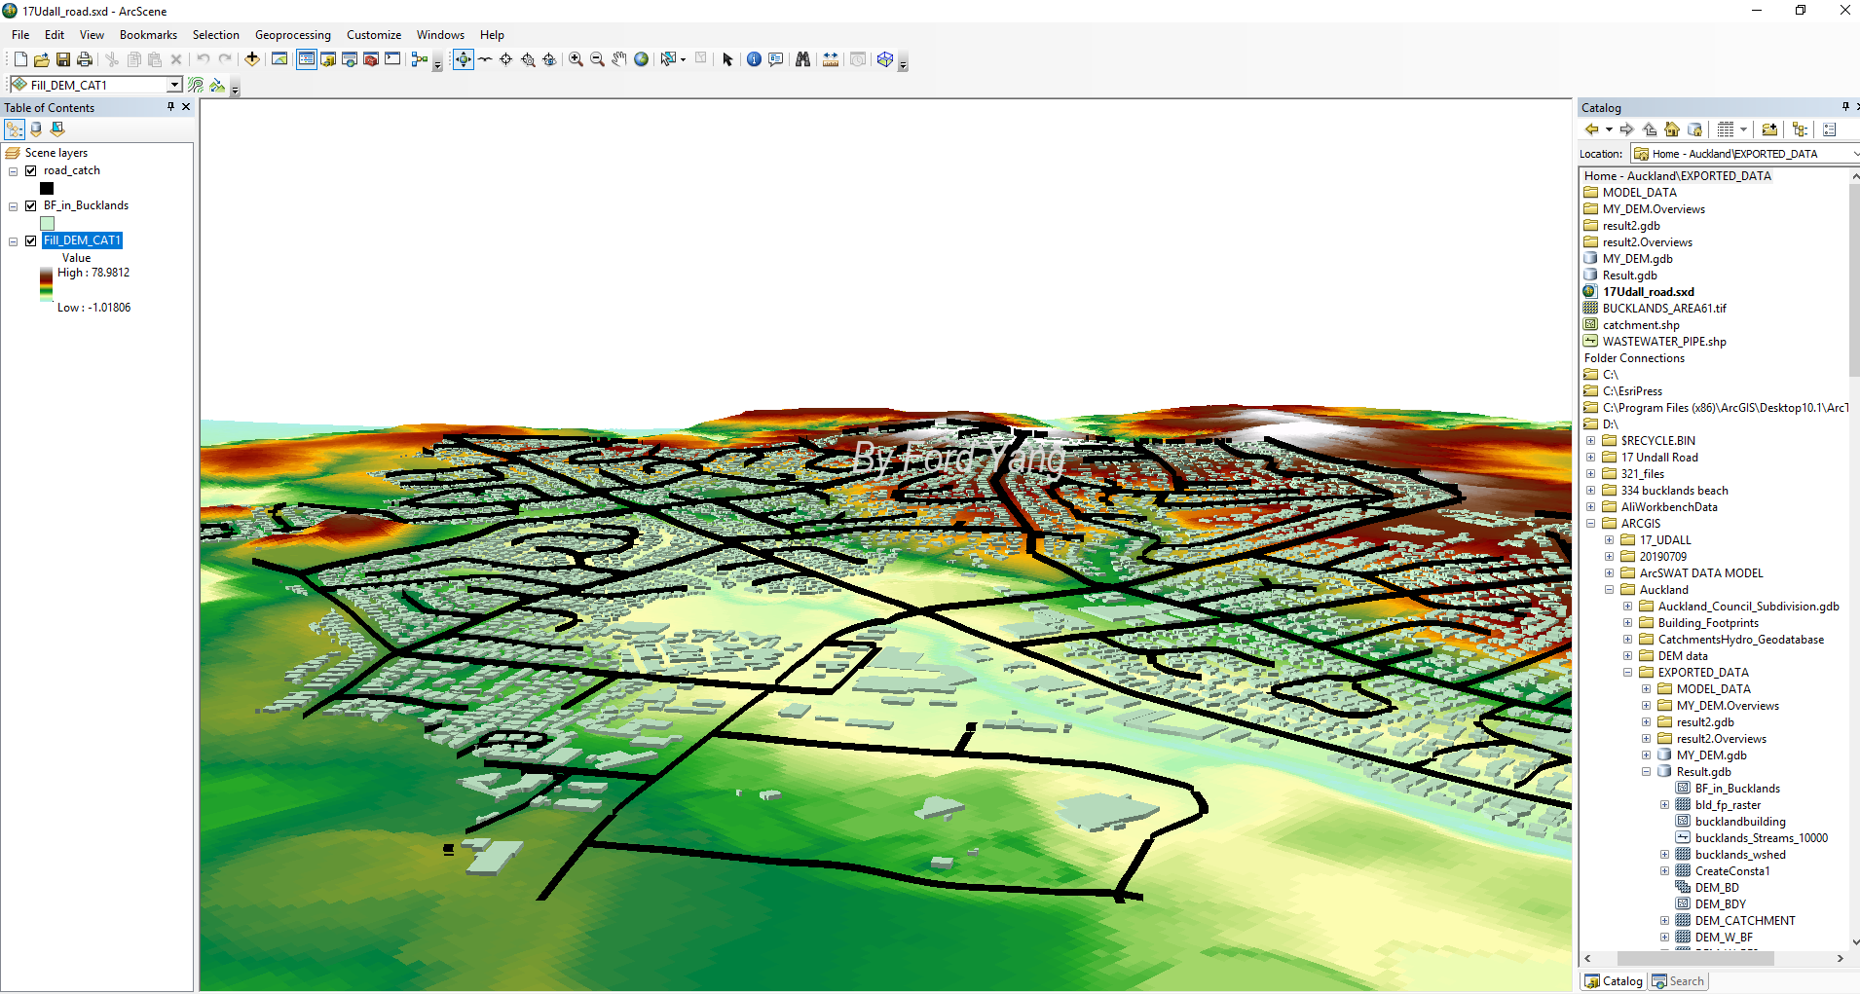Screen dimensions: 1860x994
Task: Toggle the Fill_DEM_CAT1 layer checkbox
Action: pyautogui.click(x=31, y=240)
